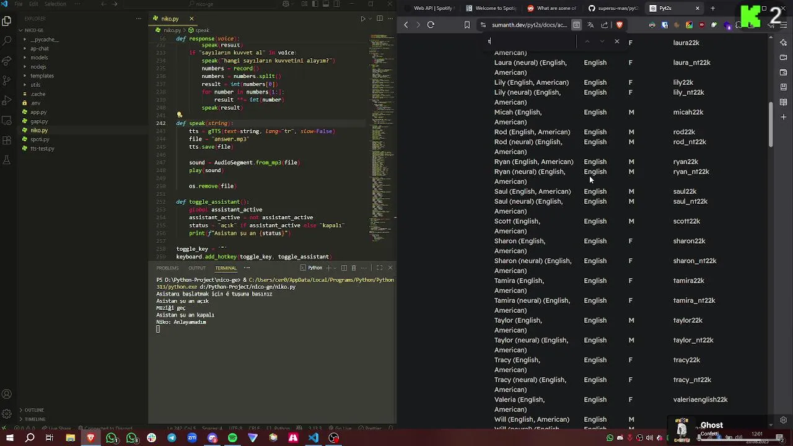Switch to Welcome to Spotify browser tab

(x=491, y=8)
